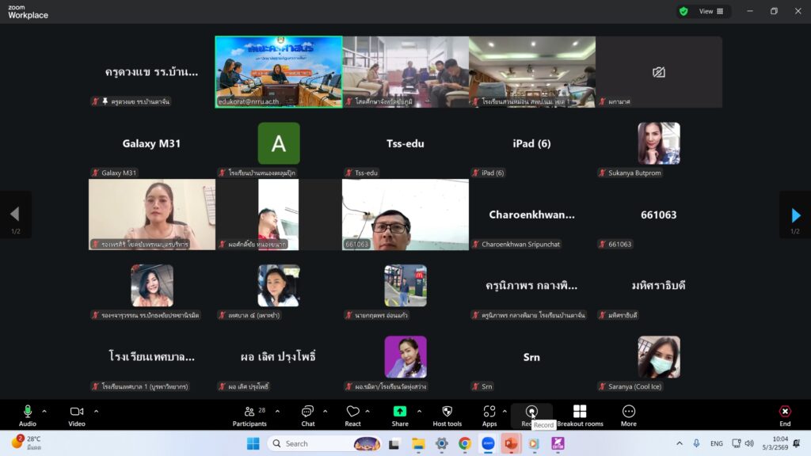Expand the video options arrow

[96, 411]
